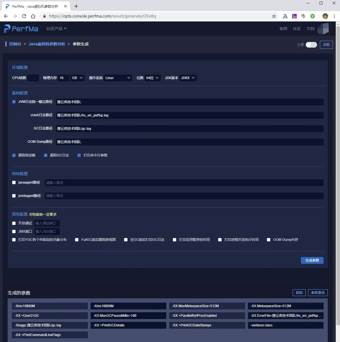Open browser home page
Image resolution: width=340 pixels, height=342 pixels.
(33, 16)
